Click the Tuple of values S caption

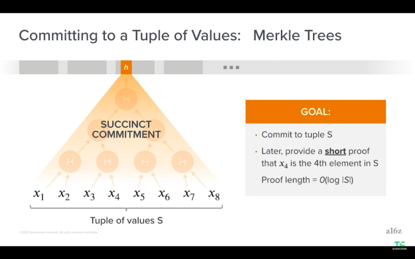[x=126, y=220]
